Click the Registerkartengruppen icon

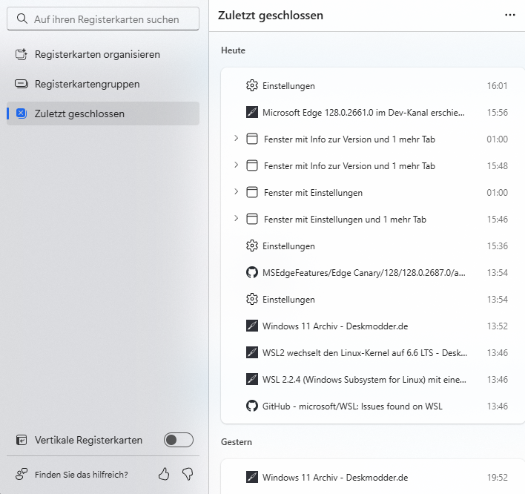point(21,84)
